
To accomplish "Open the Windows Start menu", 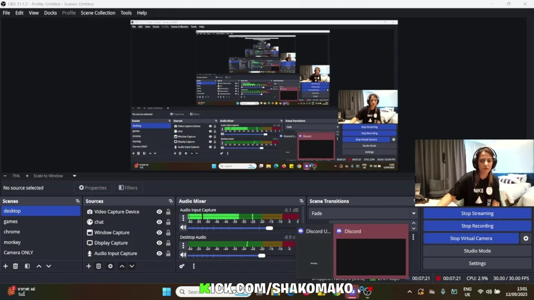I will [x=166, y=292].
